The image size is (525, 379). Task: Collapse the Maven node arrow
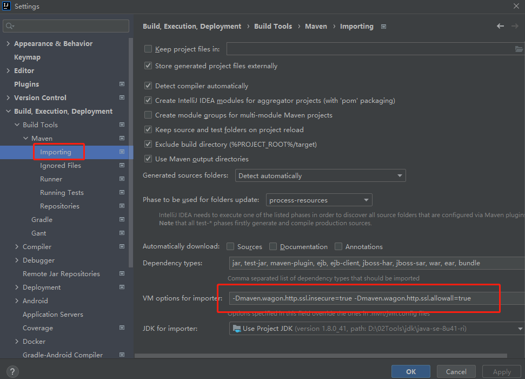point(26,138)
